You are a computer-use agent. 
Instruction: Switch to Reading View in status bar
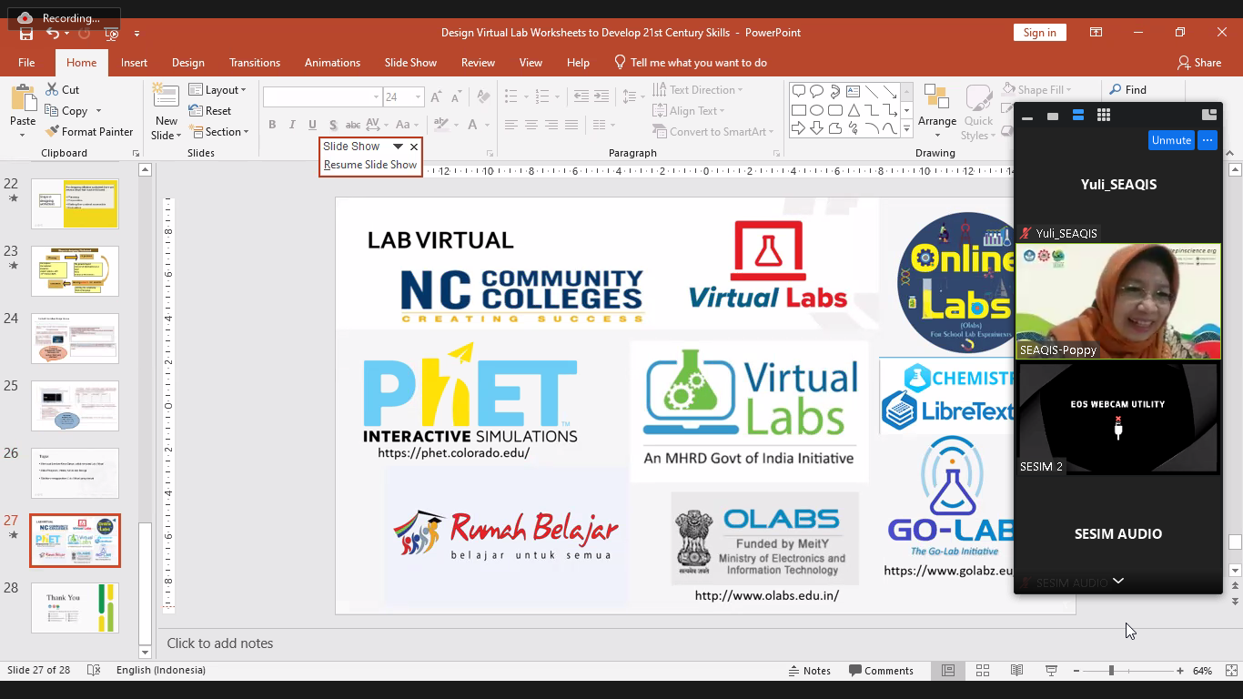[1016, 671]
